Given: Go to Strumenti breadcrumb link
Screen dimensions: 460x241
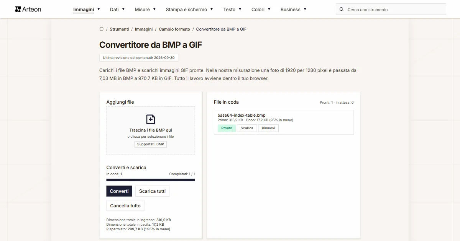Looking at the screenshot, I should click(119, 29).
